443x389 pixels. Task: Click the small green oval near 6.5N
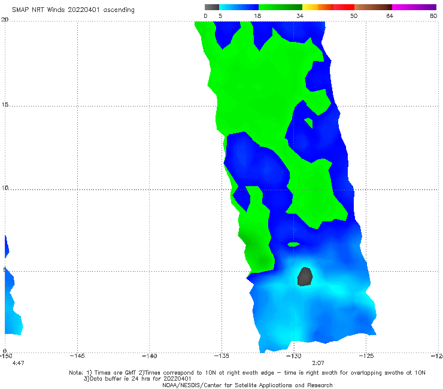click(x=293, y=244)
